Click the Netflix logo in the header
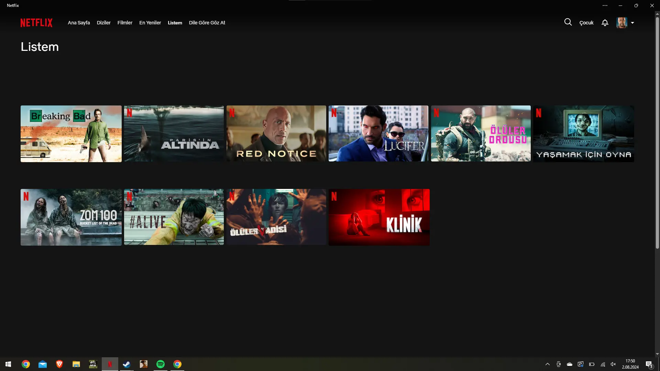 [x=36, y=23]
